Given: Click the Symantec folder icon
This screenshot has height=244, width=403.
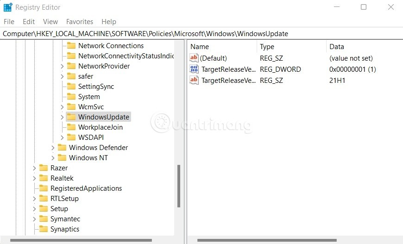Looking at the screenshot, I should click(44, 219).
